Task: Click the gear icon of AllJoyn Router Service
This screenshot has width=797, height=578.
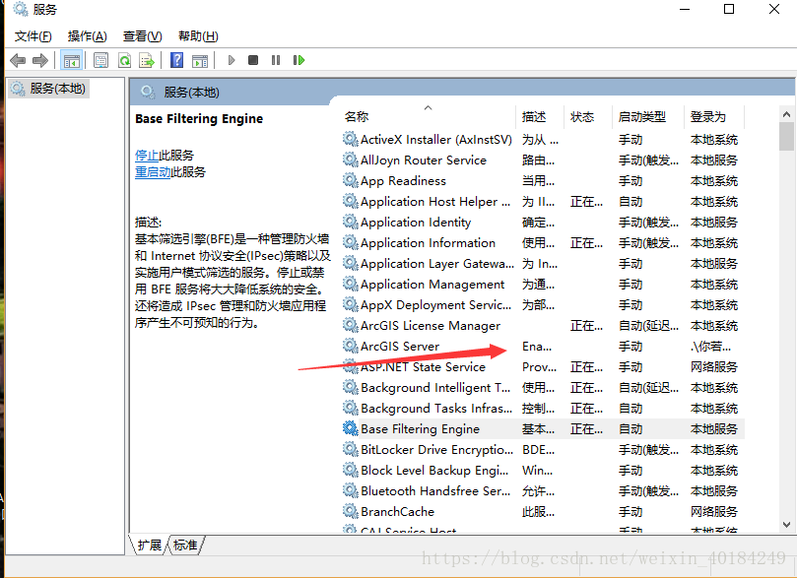Action: pos(350,160)
